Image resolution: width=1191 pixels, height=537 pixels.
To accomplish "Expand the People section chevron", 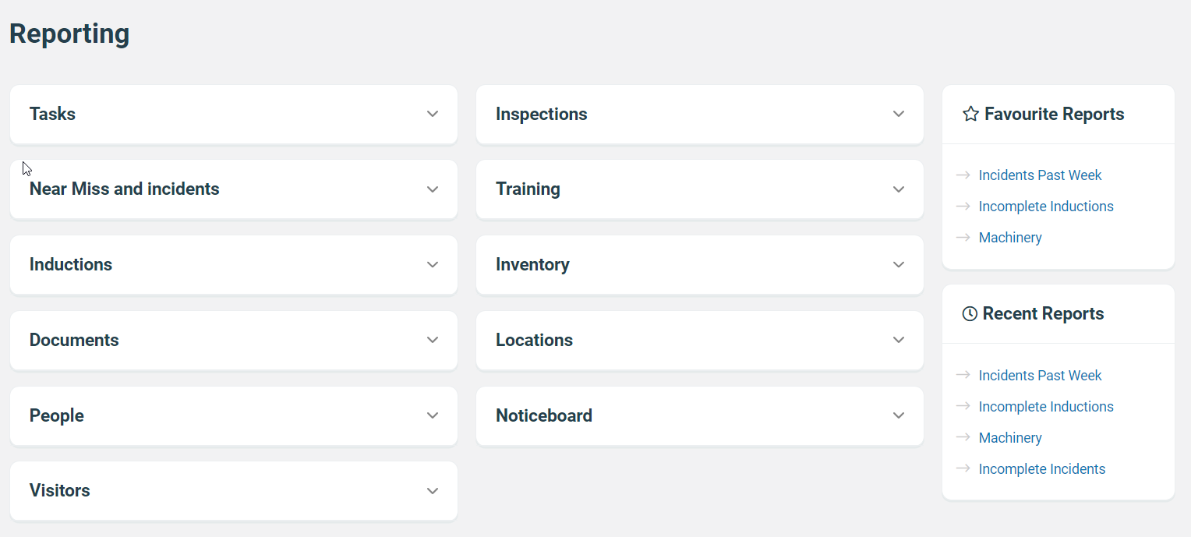I will coord(433,415).
